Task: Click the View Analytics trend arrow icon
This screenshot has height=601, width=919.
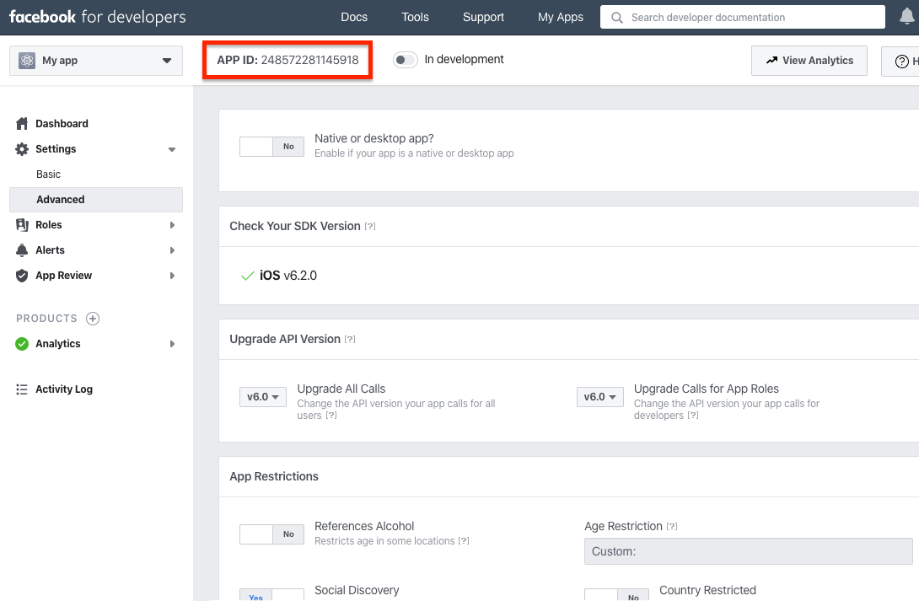Action: [x=772, y=61]
